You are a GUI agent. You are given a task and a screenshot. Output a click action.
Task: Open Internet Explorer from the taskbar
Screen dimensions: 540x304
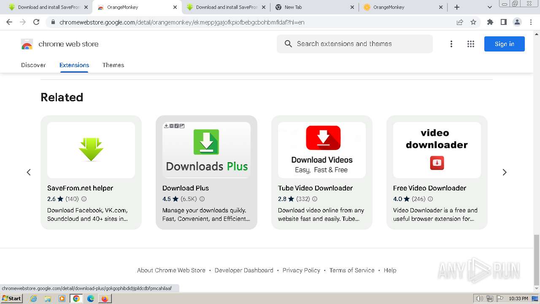[34, 299]
